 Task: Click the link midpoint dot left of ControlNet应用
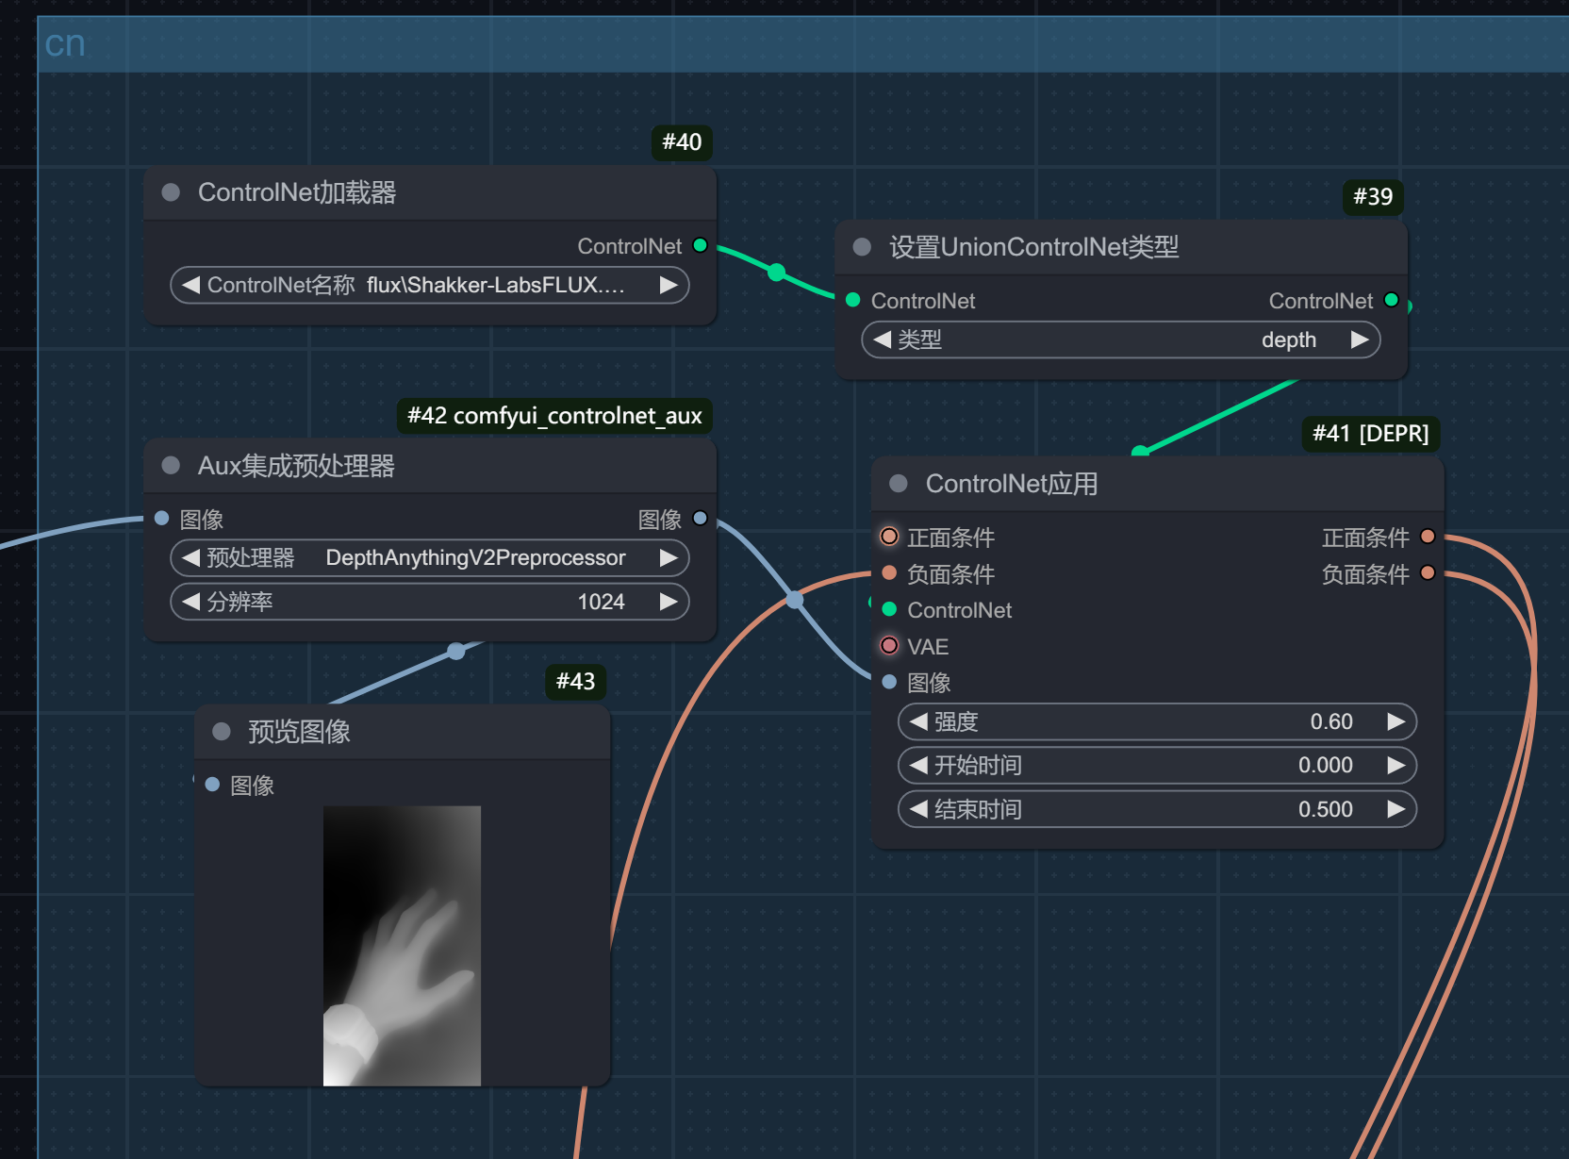pyautogui.click(x=795, y=599)
